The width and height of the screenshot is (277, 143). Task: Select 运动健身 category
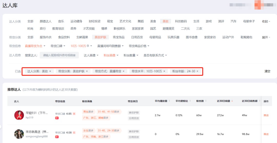(76, 21)
